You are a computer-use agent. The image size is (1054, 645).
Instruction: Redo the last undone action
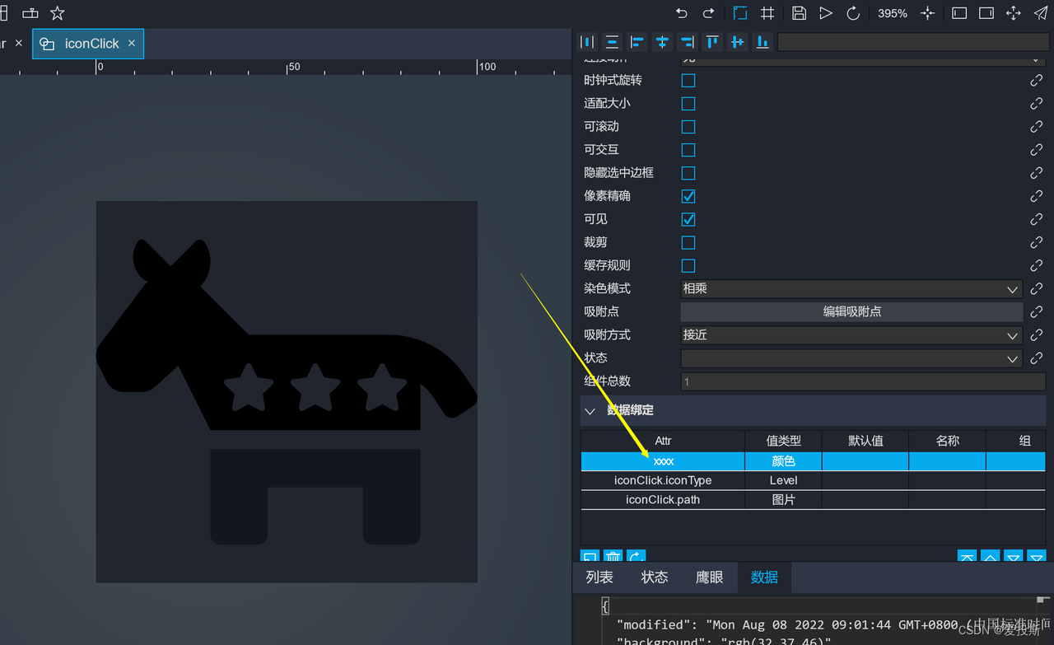708,13
